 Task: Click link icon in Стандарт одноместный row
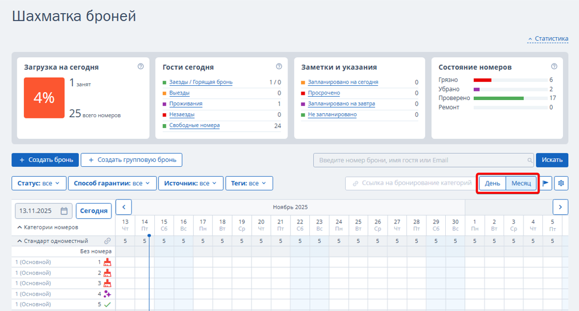coord(107,241)
